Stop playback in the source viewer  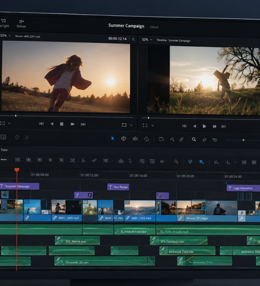[x=61, y=124]
